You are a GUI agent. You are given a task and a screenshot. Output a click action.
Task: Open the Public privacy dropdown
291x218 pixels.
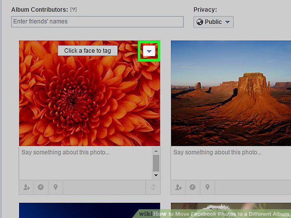click(213, 22)
